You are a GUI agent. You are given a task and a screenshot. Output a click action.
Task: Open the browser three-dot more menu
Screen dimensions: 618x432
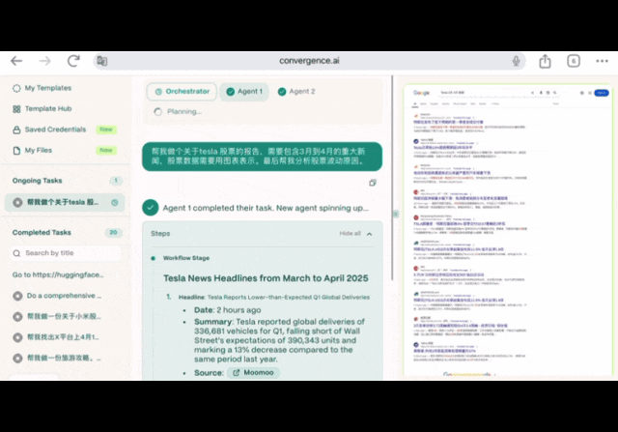click(x=602, y=61)
